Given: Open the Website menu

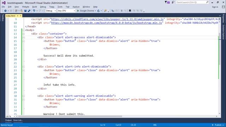Looking at the screenshot, I should 25,7.
